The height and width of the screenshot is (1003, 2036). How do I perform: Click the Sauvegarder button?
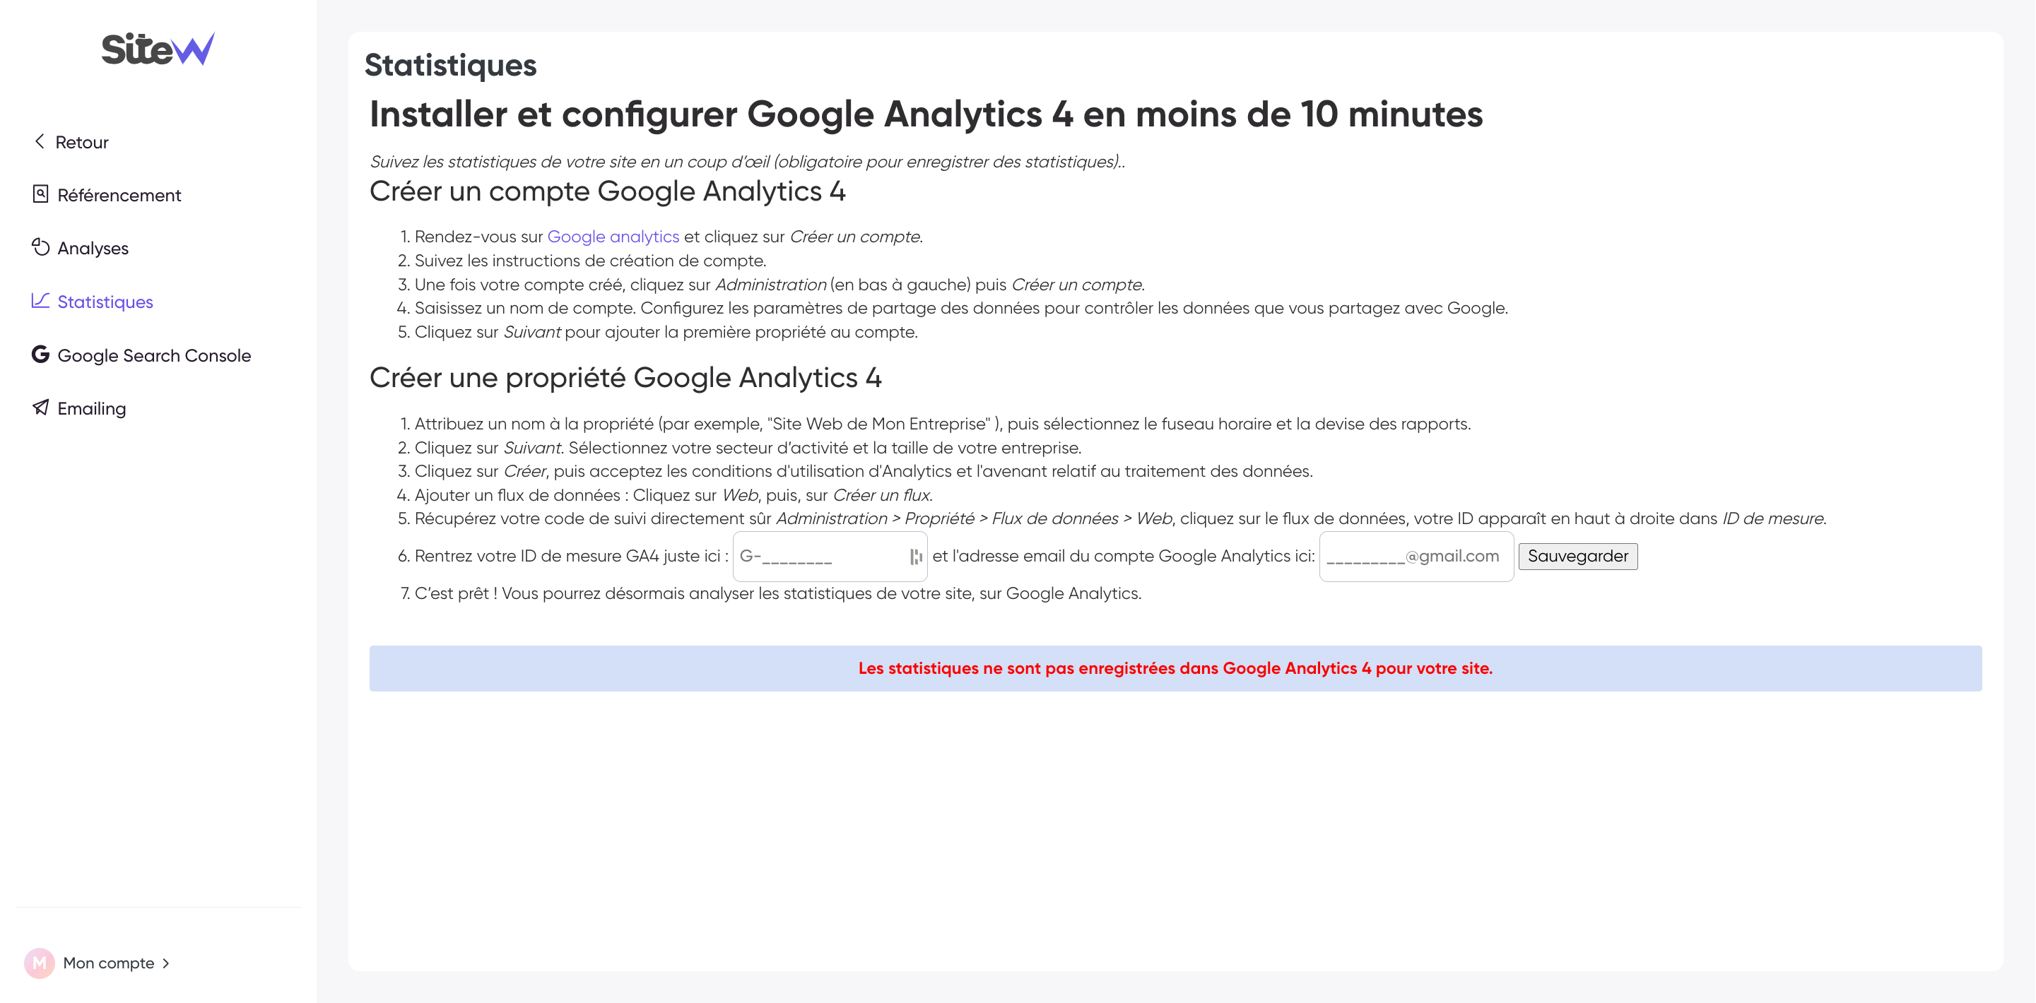[x=1577, y=556]
